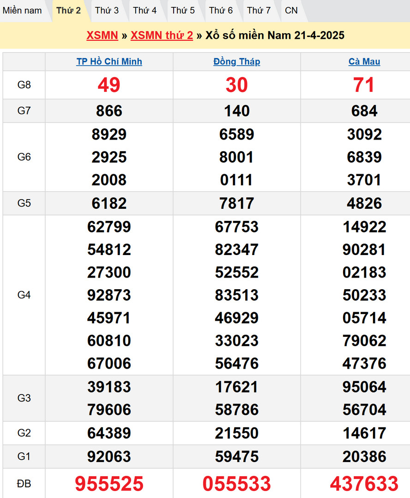This screenshot has width=410, height=498.
Task: Click the G8 number 49
Action: pyautogui.click(x=109, y=85)
